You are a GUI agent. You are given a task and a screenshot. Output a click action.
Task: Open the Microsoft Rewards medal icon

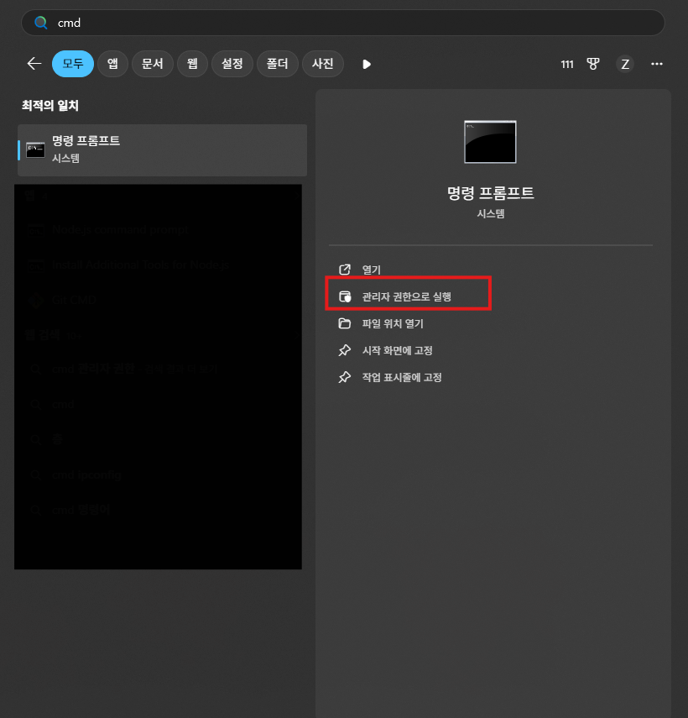593,64
